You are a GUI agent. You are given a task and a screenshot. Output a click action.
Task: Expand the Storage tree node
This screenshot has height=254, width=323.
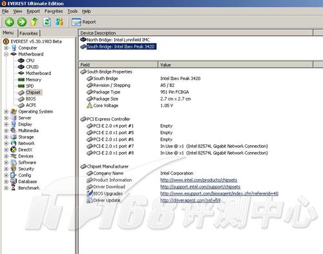point(6,137)
